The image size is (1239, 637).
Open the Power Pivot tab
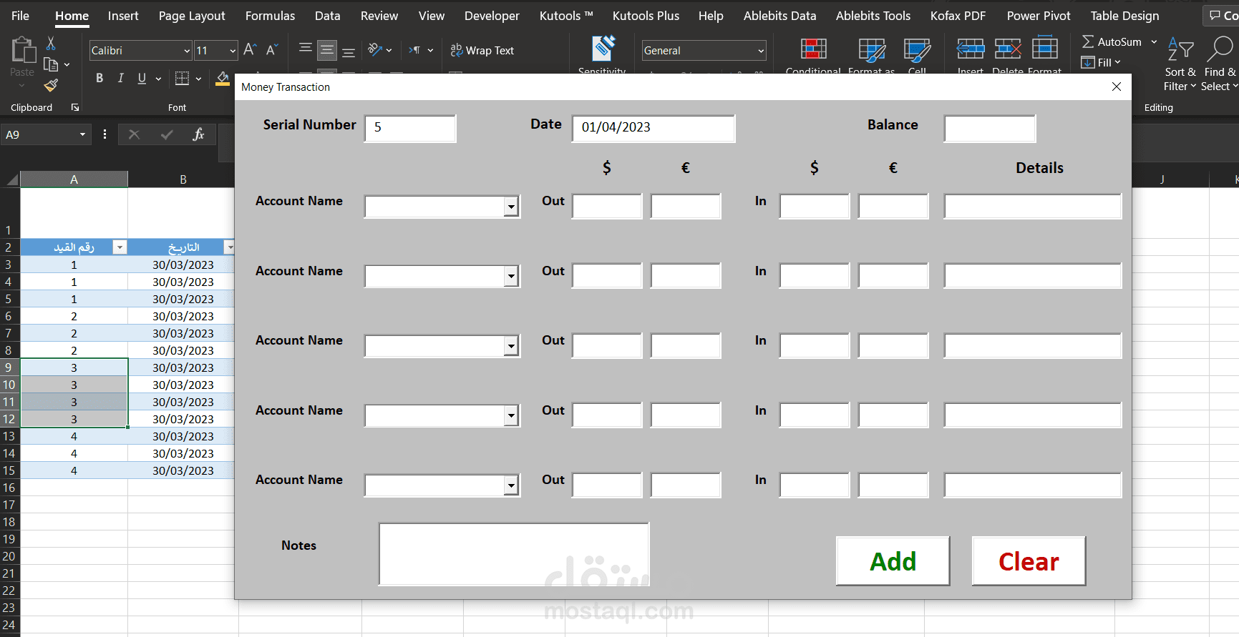(1039, 16)
